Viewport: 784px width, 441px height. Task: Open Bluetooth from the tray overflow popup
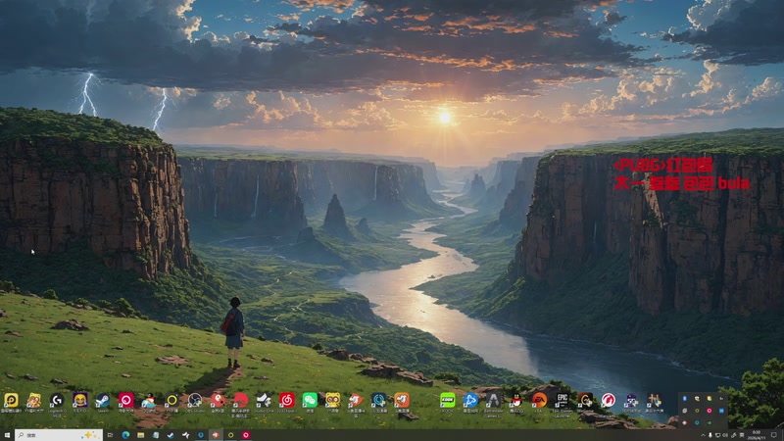point(685,399)
